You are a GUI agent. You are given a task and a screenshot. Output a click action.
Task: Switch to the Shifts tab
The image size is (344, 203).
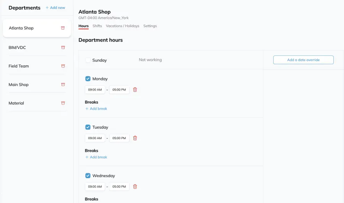coord(97,26)
